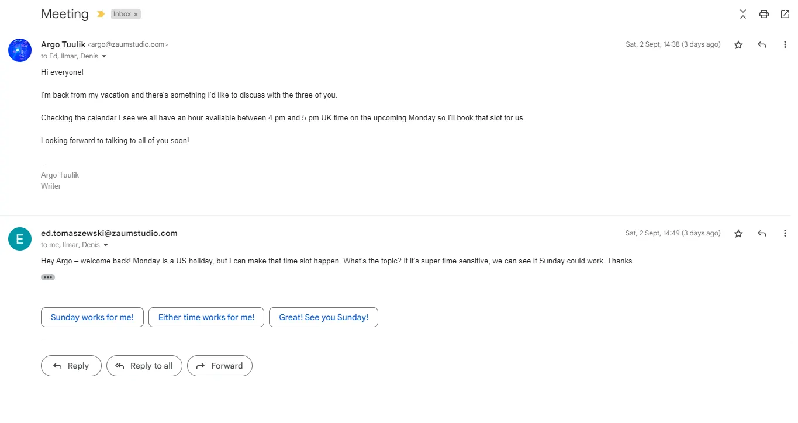This screenshot has width=798, height=423.
Task: Expand recipient details on Ed's message
Action: click(x=106, y=245)
